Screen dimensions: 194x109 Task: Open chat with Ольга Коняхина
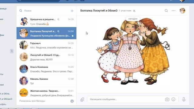(x=46, y=69)
